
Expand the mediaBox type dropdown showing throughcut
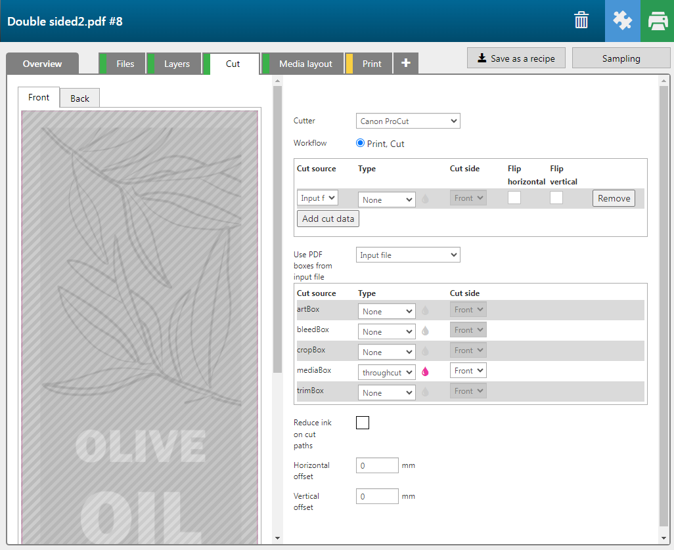point(386,372)
